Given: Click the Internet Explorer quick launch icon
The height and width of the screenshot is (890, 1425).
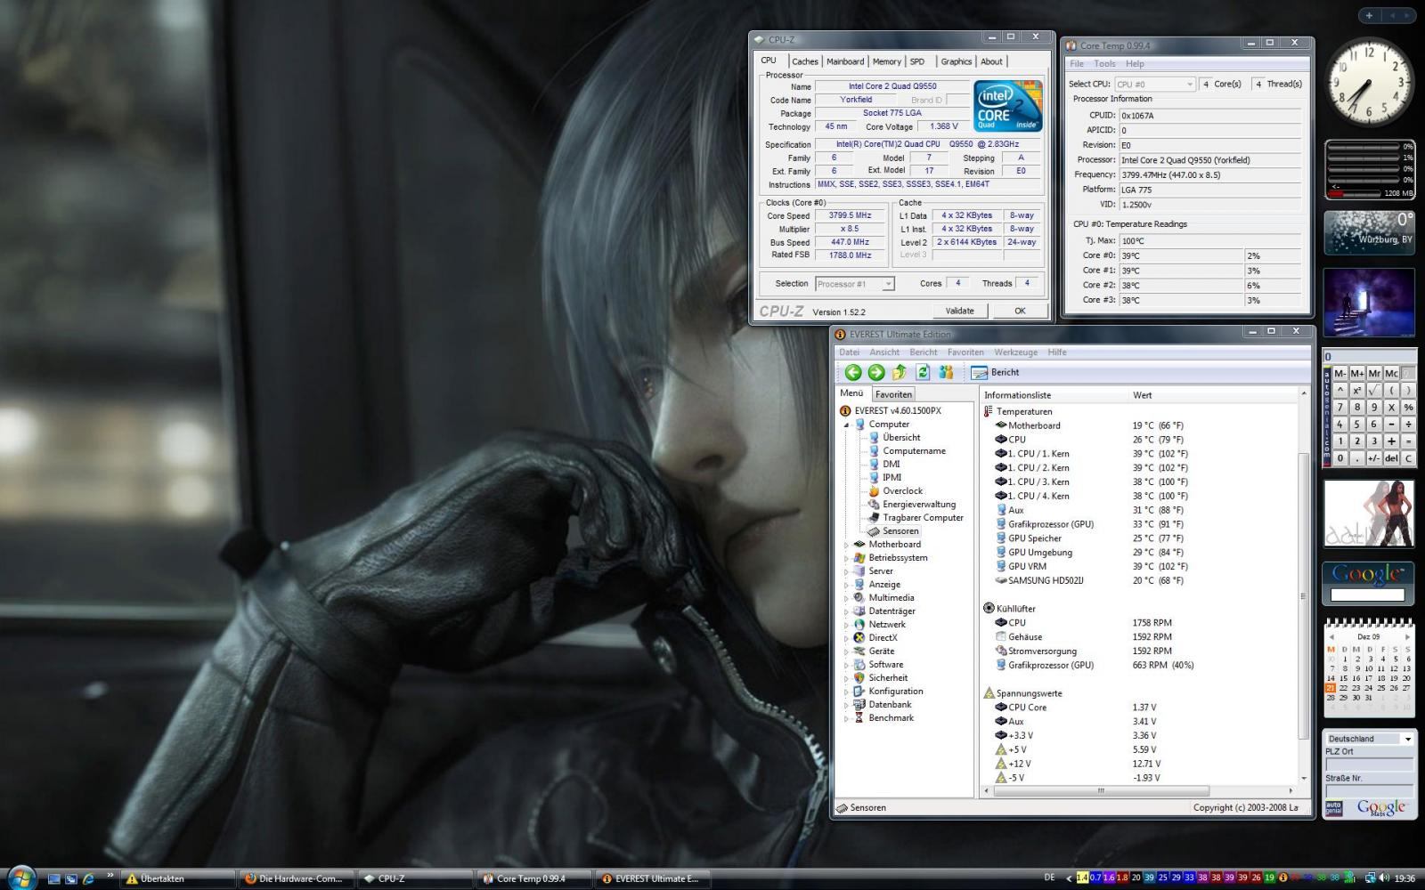Looking at the screenshot, I should click(x=88, y=878).
